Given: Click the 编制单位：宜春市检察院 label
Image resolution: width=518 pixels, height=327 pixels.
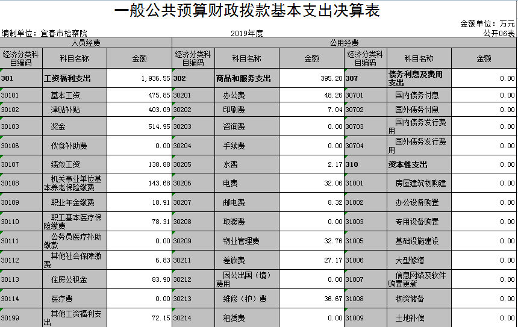Looking at the screenshot, I should tap(44, 33).
